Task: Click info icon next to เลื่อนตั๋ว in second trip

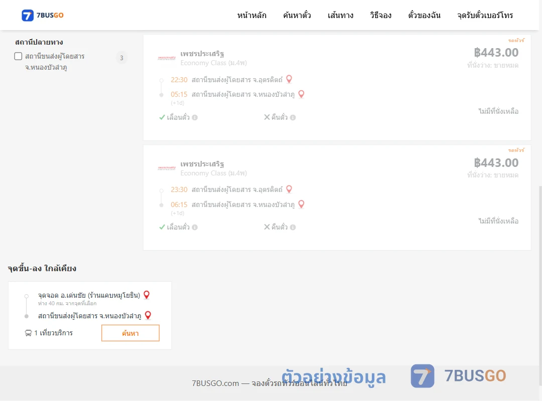Action: point(195,227)
